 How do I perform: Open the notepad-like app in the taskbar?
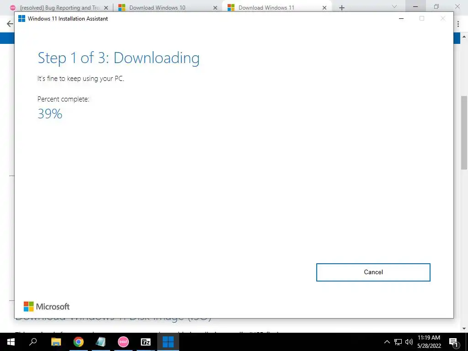[x=101, y=342]
